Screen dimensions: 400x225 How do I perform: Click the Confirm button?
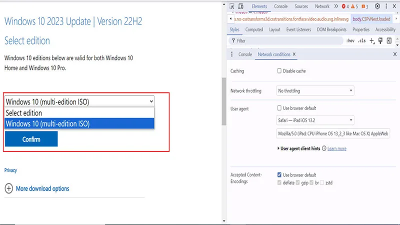coord(31,139)
